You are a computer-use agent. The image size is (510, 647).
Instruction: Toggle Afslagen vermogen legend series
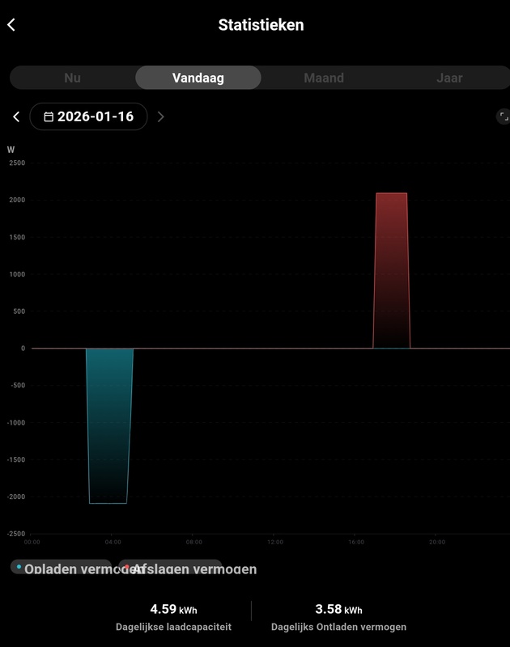tap(170, 568)
